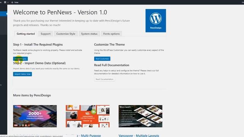244x137 pixels.
Task: Switch to the Getting started tab
Action: 26,34
